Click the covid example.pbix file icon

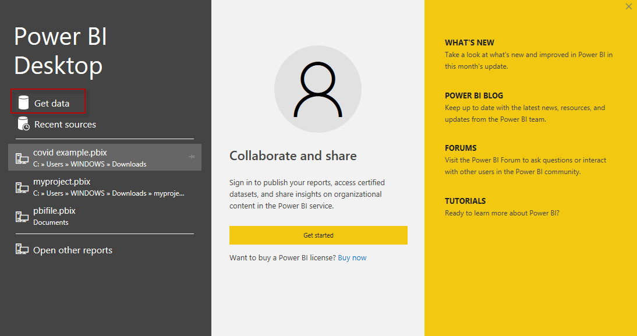pyautogui.click(x=22, y=158)
